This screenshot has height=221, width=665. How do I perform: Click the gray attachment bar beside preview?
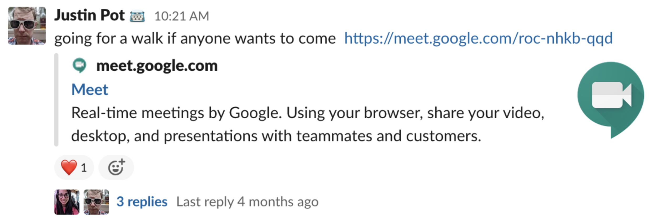pos(56,100)
